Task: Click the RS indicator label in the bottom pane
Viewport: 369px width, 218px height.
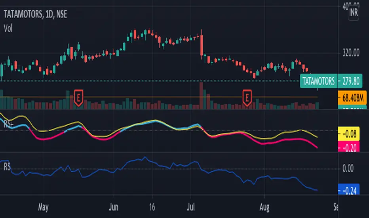Action: (x=7, y=166)
